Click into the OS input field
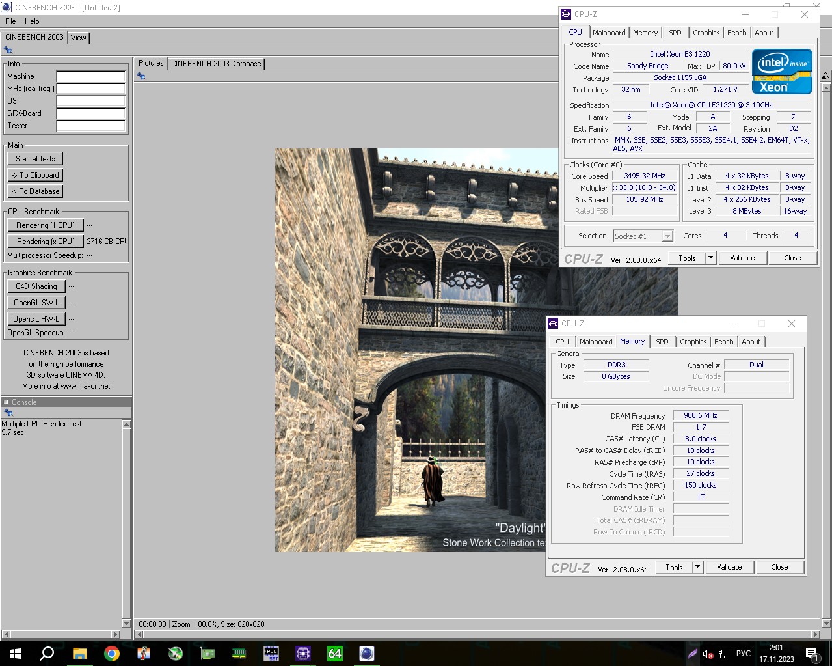832x666 pixels. [90, 101]
